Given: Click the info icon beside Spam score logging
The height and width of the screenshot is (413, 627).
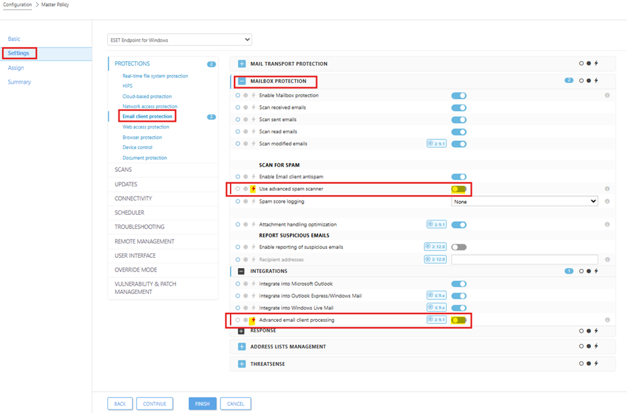Looking at the screenshot, I should [x=607, y=201].
